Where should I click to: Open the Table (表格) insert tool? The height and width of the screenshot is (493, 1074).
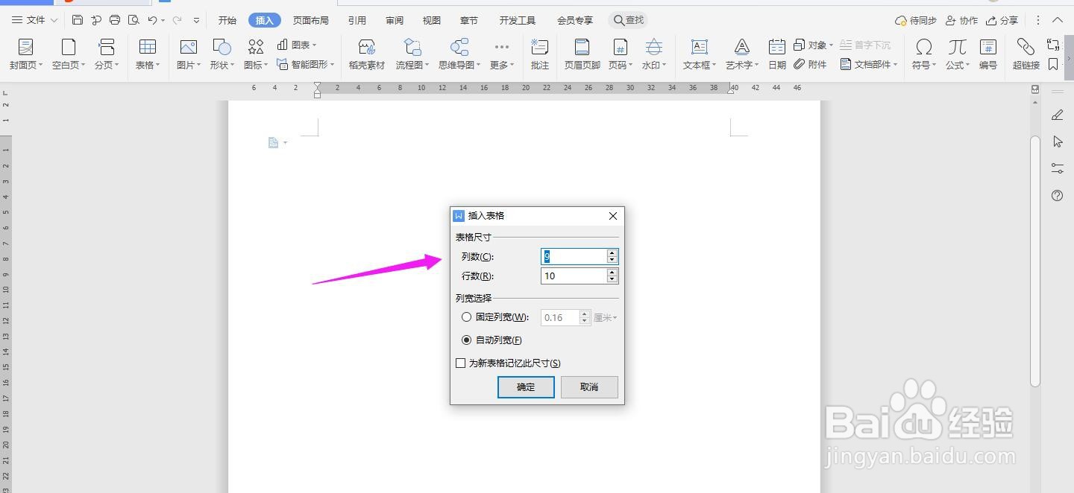(x=148, y=55)
